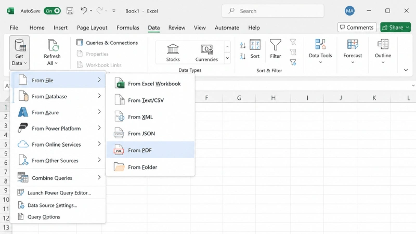Open the Sort dialog button
The height and width of the screenshot is (234, 416).
[x=255, y=49]
